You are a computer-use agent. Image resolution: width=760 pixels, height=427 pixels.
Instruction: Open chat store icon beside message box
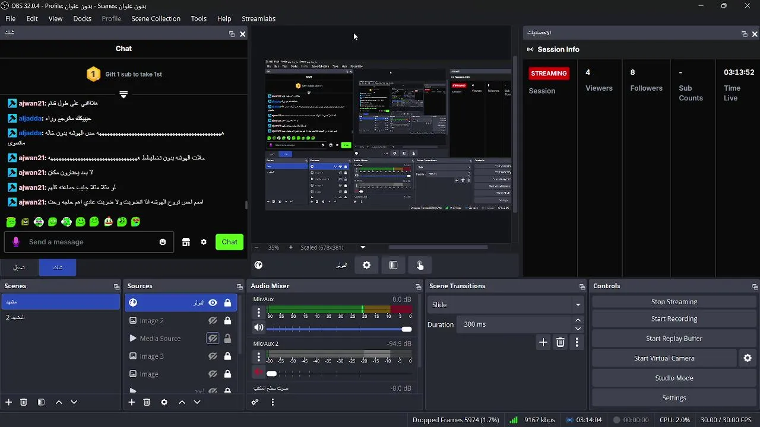tap(186, 242)
